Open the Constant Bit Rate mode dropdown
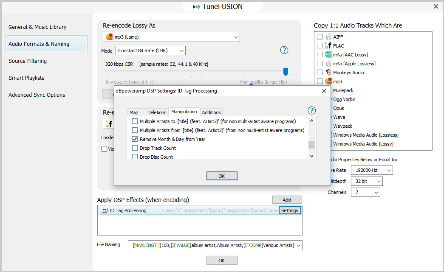The image size is (444, 272). 151,50
